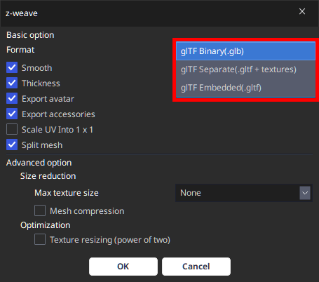Enable Scale UV Into 1 x 1

point(12,130)
